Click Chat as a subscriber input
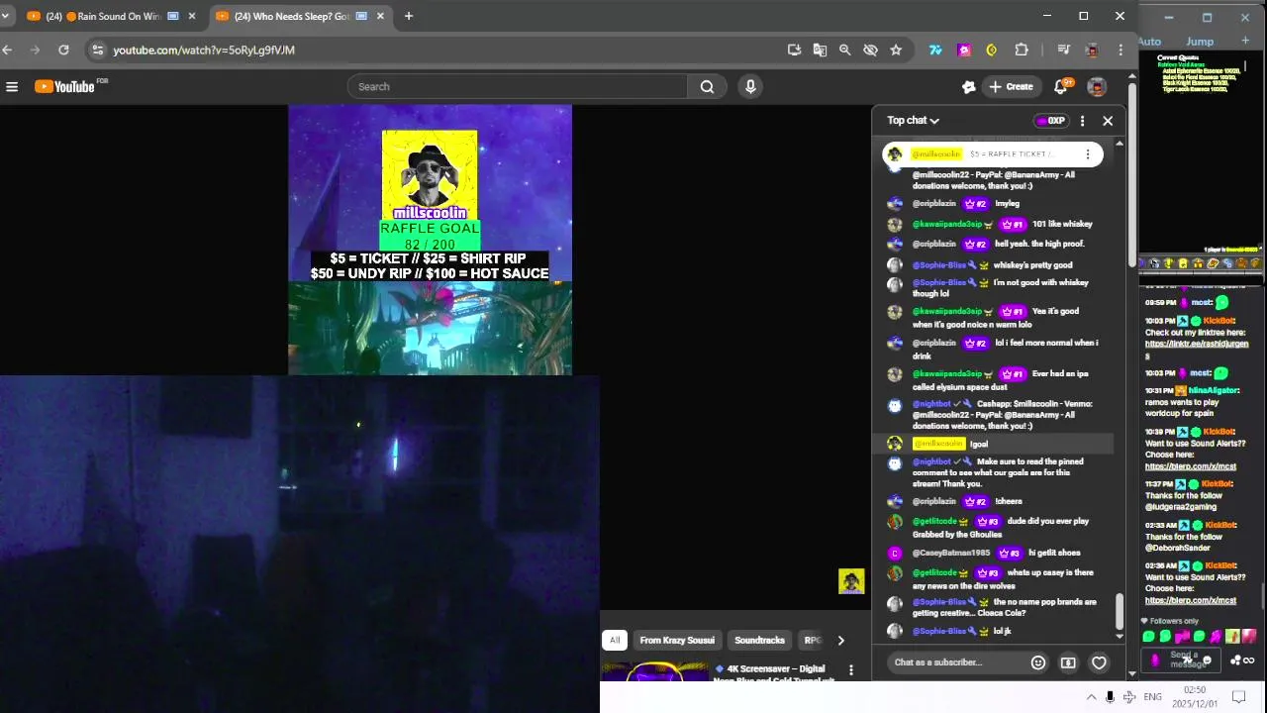The height and width of the screenshot is (713, 1267). 955,662
